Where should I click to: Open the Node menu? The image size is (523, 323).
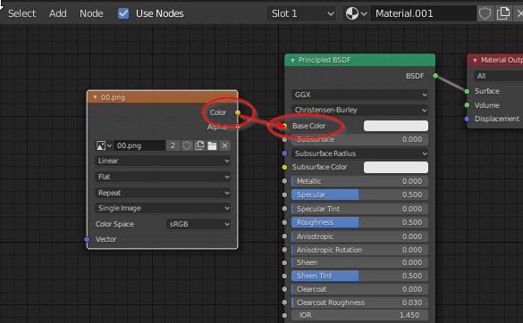[91, 13]
